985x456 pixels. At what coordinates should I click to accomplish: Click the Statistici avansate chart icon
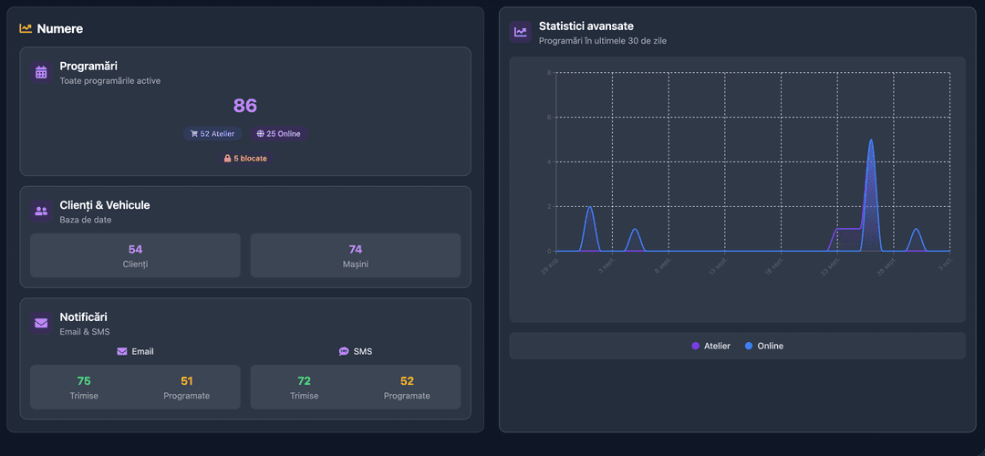pyautogui.click(x=520, y=32)
